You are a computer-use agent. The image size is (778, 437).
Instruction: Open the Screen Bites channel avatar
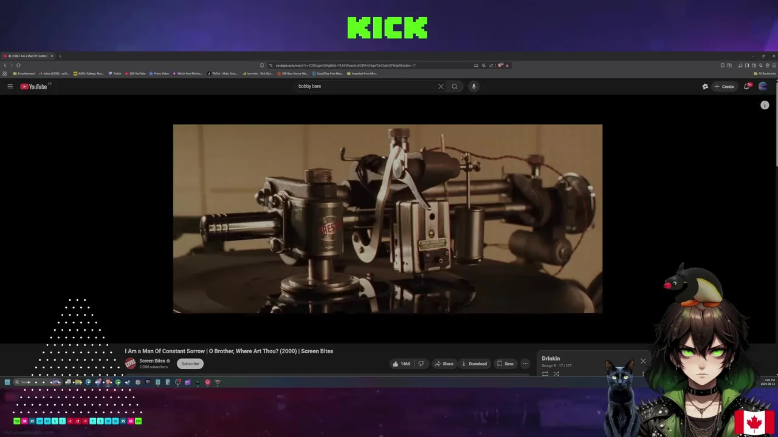(x=130, y=364)
